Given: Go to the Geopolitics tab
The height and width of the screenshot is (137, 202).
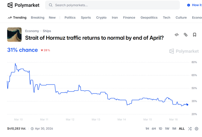Looking at the screenshot, I should pos(149,18).
